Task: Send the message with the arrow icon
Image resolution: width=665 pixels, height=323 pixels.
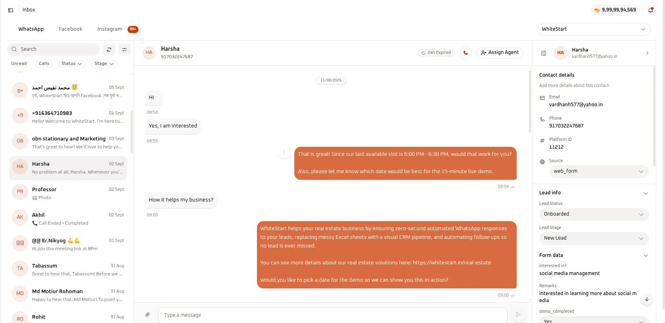Action: [518, 314]
